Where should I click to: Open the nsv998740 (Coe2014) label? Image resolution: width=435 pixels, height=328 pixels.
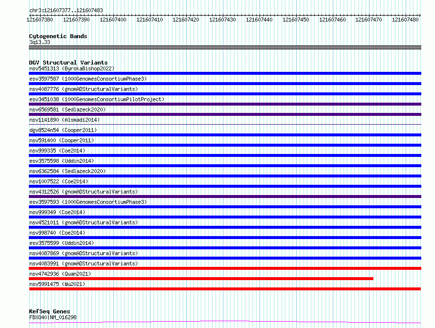coord(57,233)
